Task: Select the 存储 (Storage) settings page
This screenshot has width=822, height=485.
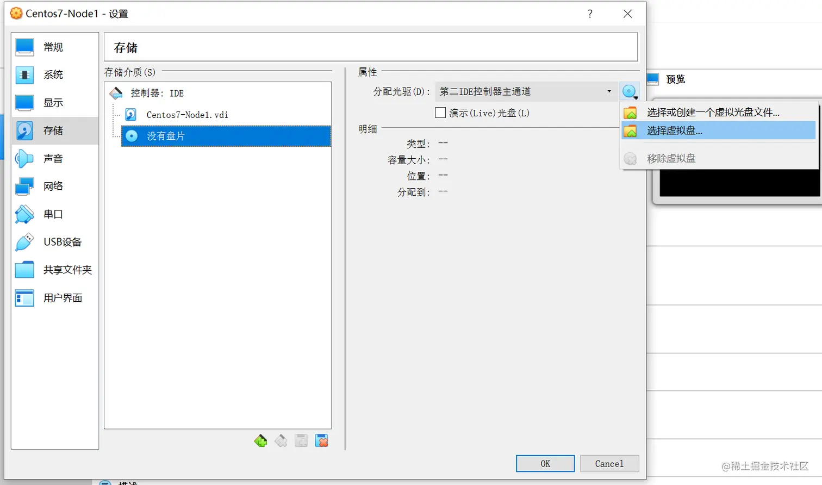Action: pos(54,130)
